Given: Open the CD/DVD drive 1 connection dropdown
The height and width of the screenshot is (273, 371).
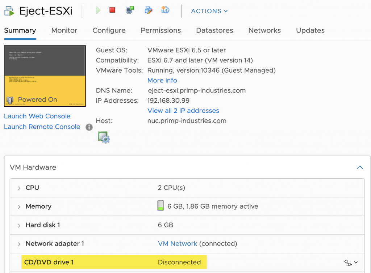Looking at the screenshot, I should [351, 263].
